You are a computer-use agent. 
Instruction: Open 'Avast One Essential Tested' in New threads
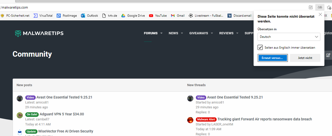235,97
